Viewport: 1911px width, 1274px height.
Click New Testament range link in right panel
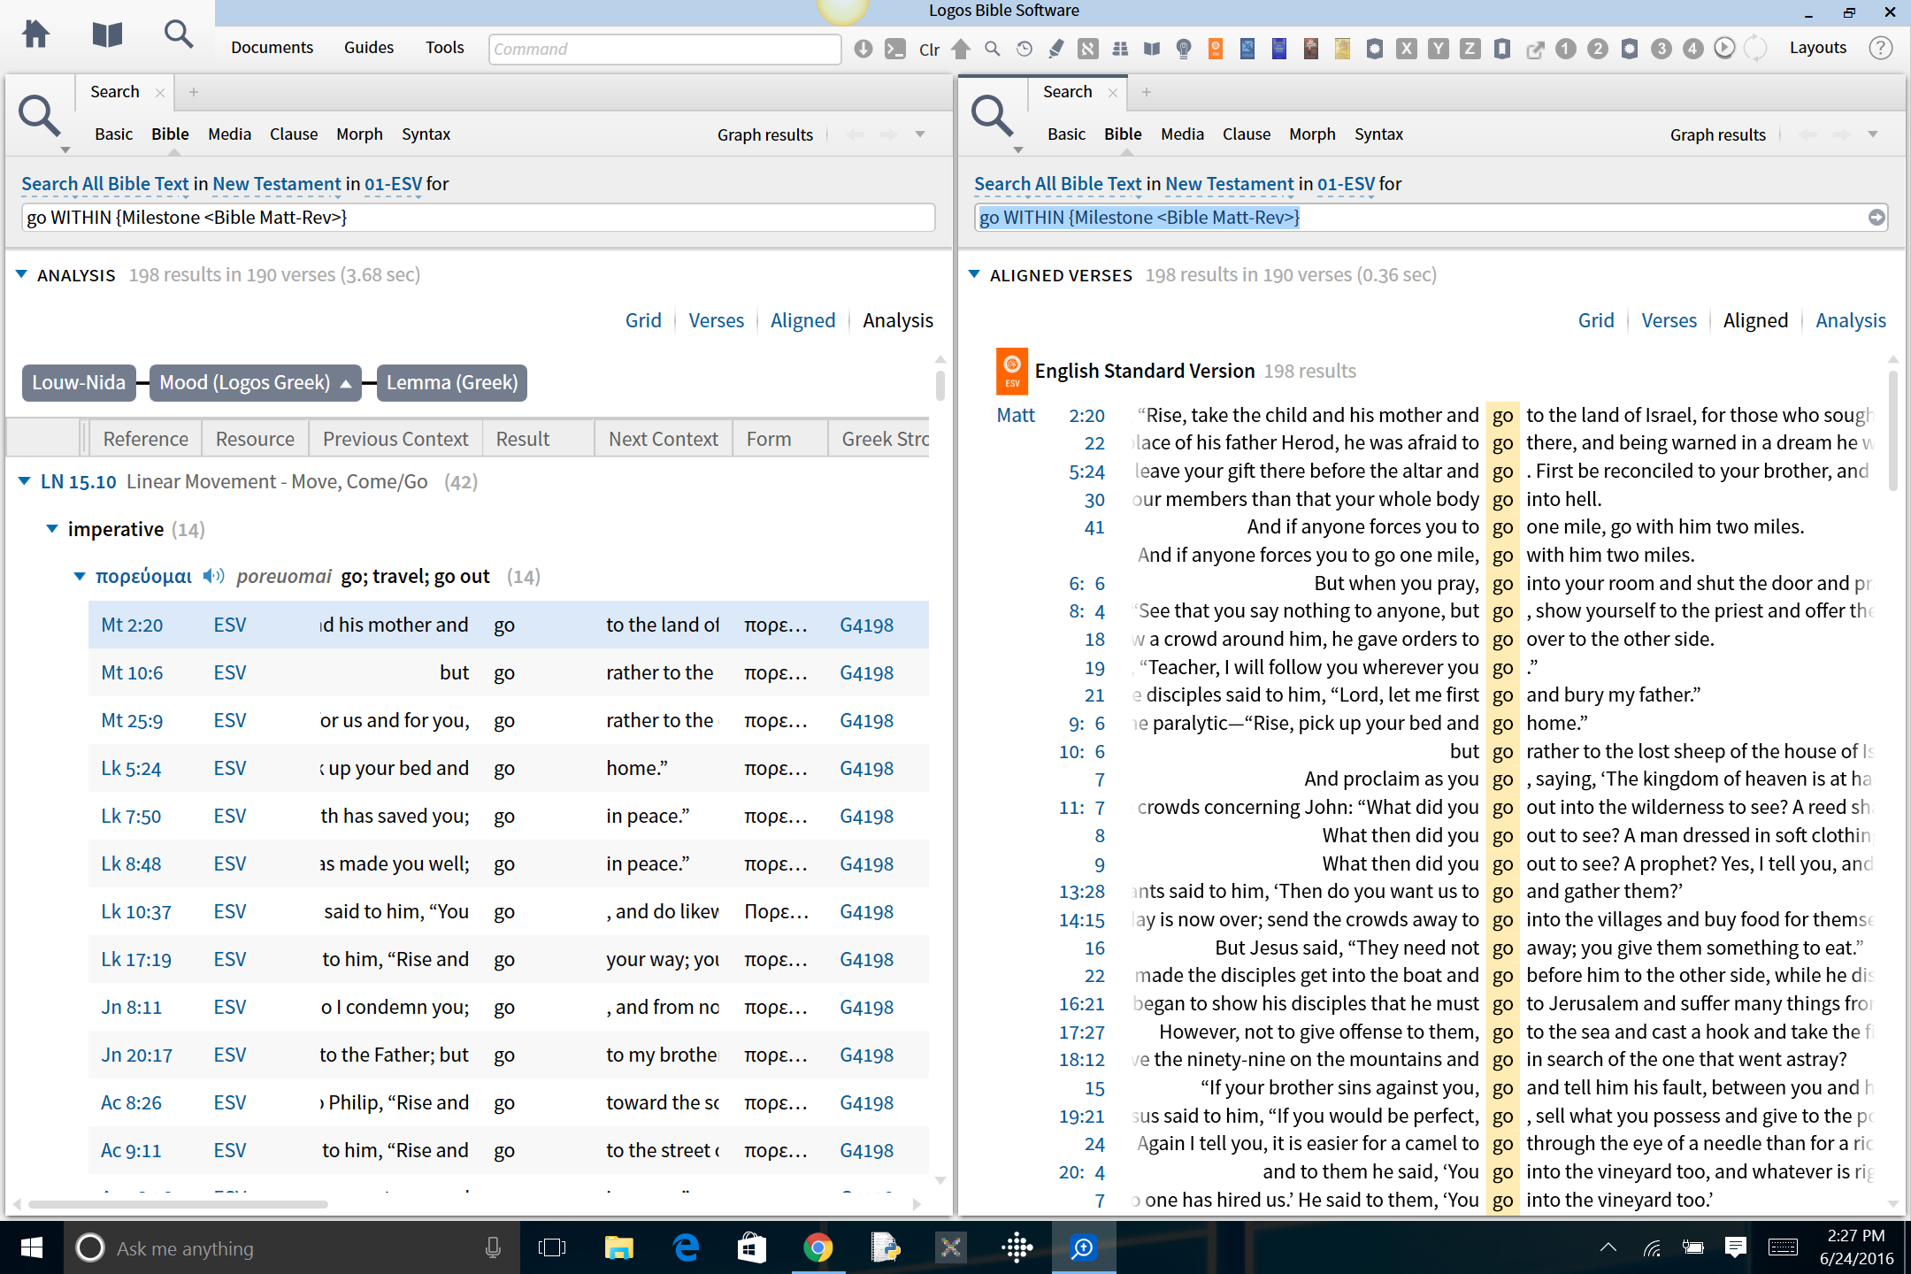tap(1229, 184)
